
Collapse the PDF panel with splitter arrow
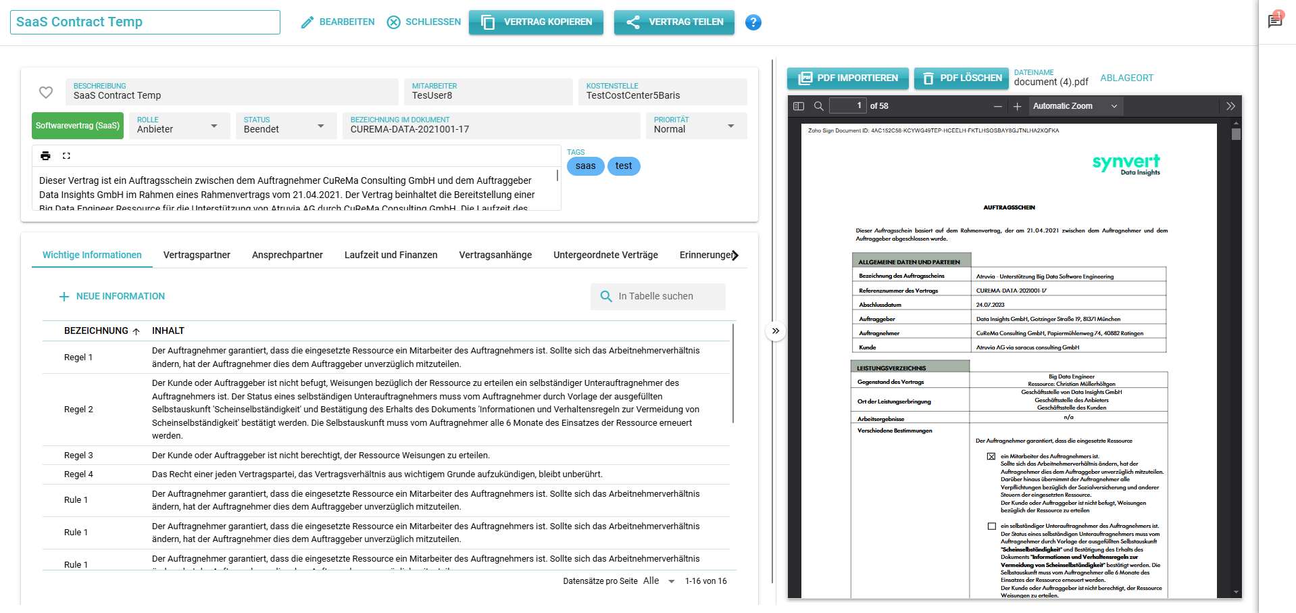(775, 331)
